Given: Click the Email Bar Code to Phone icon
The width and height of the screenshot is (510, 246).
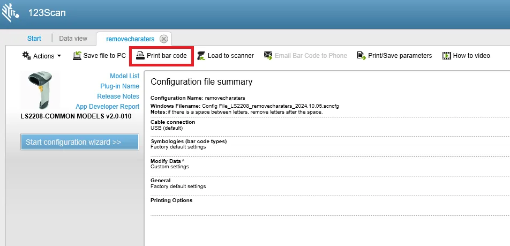Looking at the screenshot, I should point(268,56).
